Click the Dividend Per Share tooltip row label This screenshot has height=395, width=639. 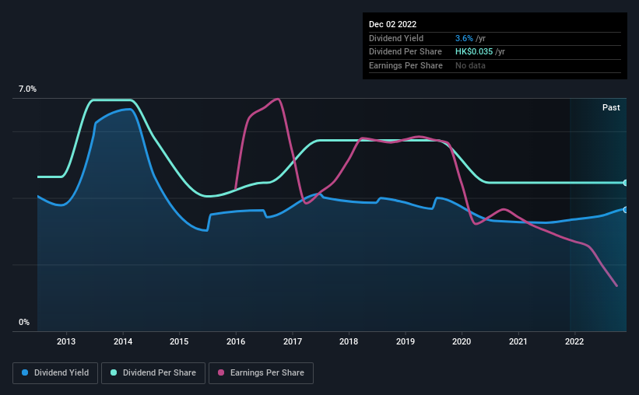click(405, 52)
